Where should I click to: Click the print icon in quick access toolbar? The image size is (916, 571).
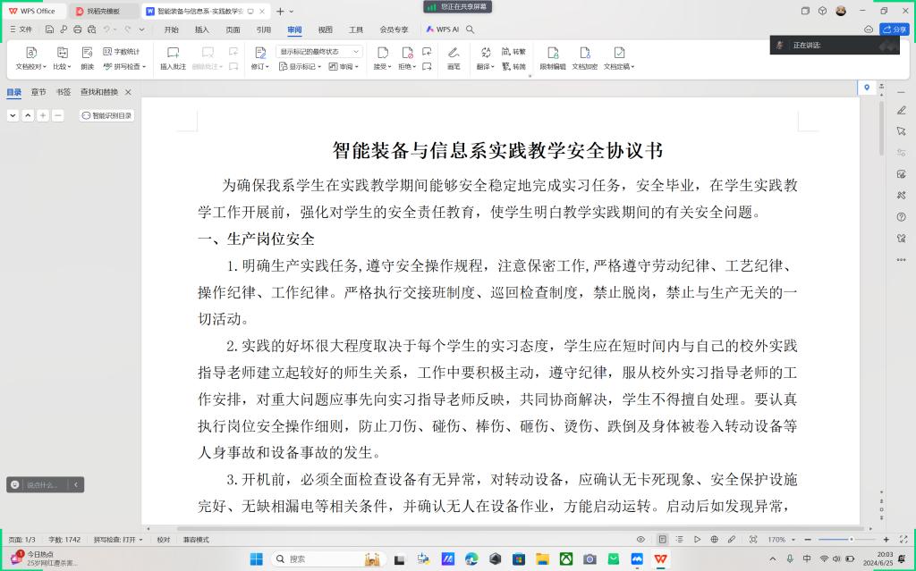click(78, 29)
